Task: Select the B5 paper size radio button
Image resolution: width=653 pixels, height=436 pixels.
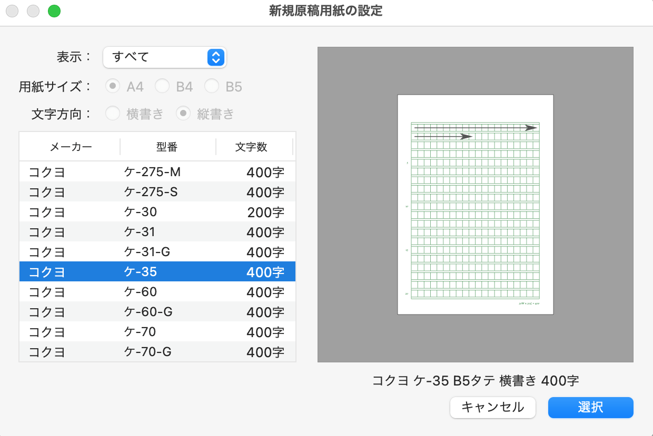Action: click(212, 86)
